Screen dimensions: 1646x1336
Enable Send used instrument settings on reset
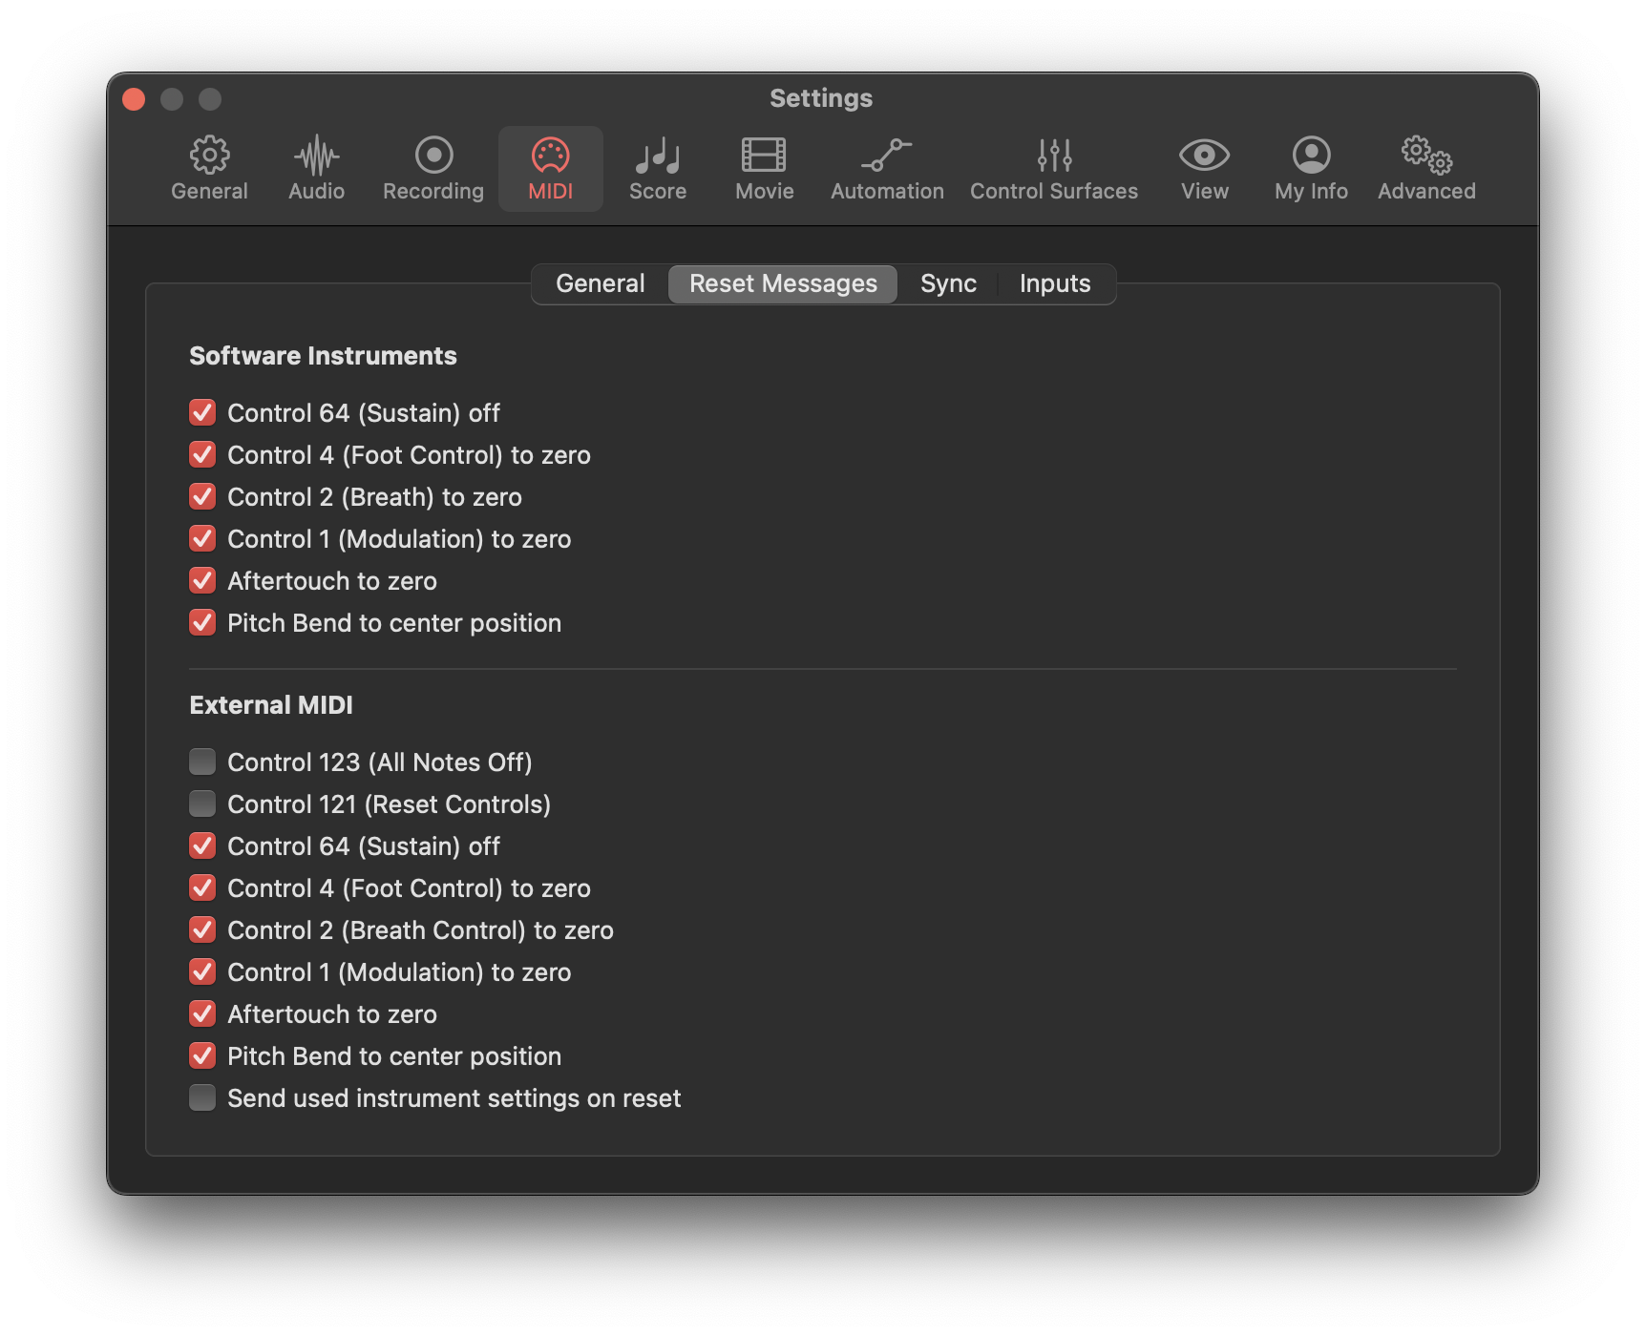pos(201,1097)
